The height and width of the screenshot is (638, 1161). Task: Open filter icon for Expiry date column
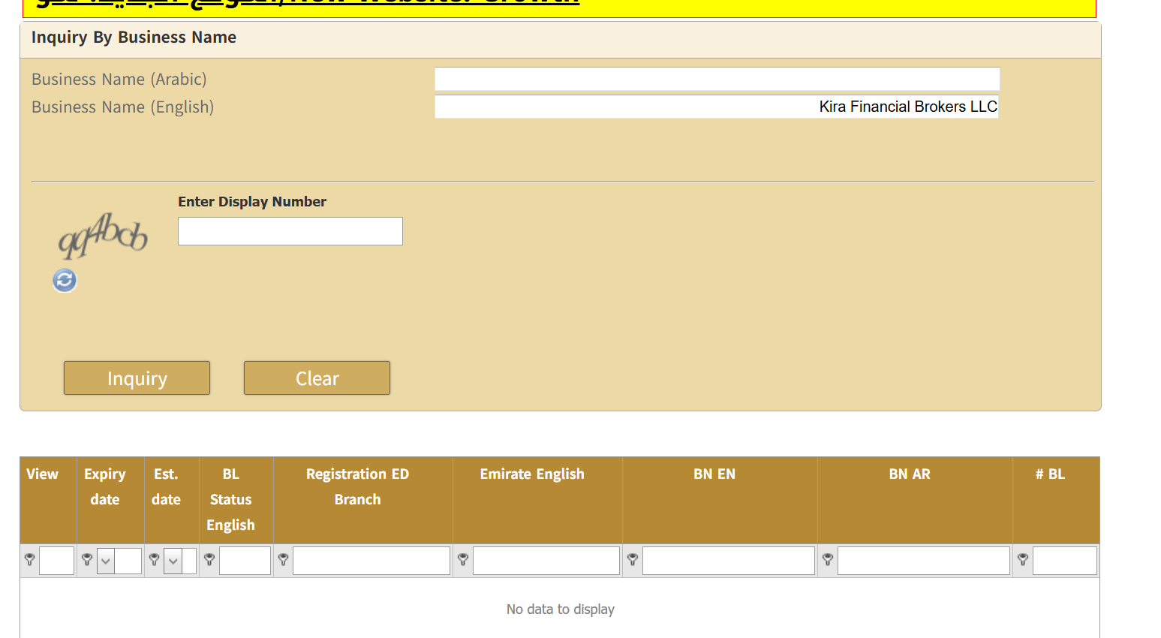pyautogui.click(x=87, y=560)
